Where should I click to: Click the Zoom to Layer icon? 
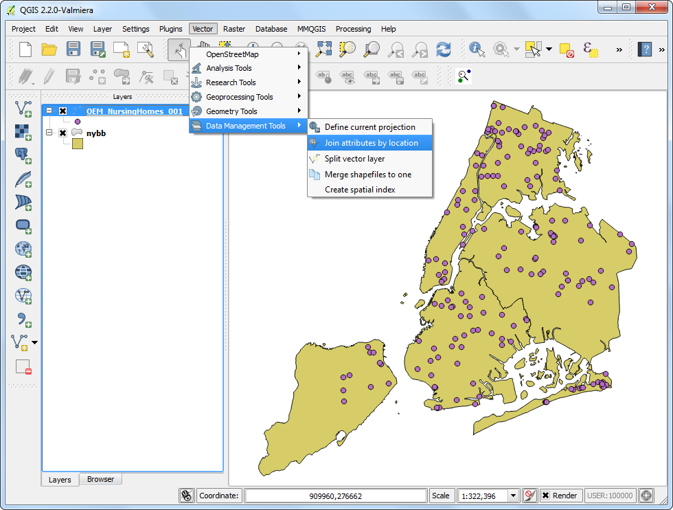pyautogui.click(x=372, y=49)
